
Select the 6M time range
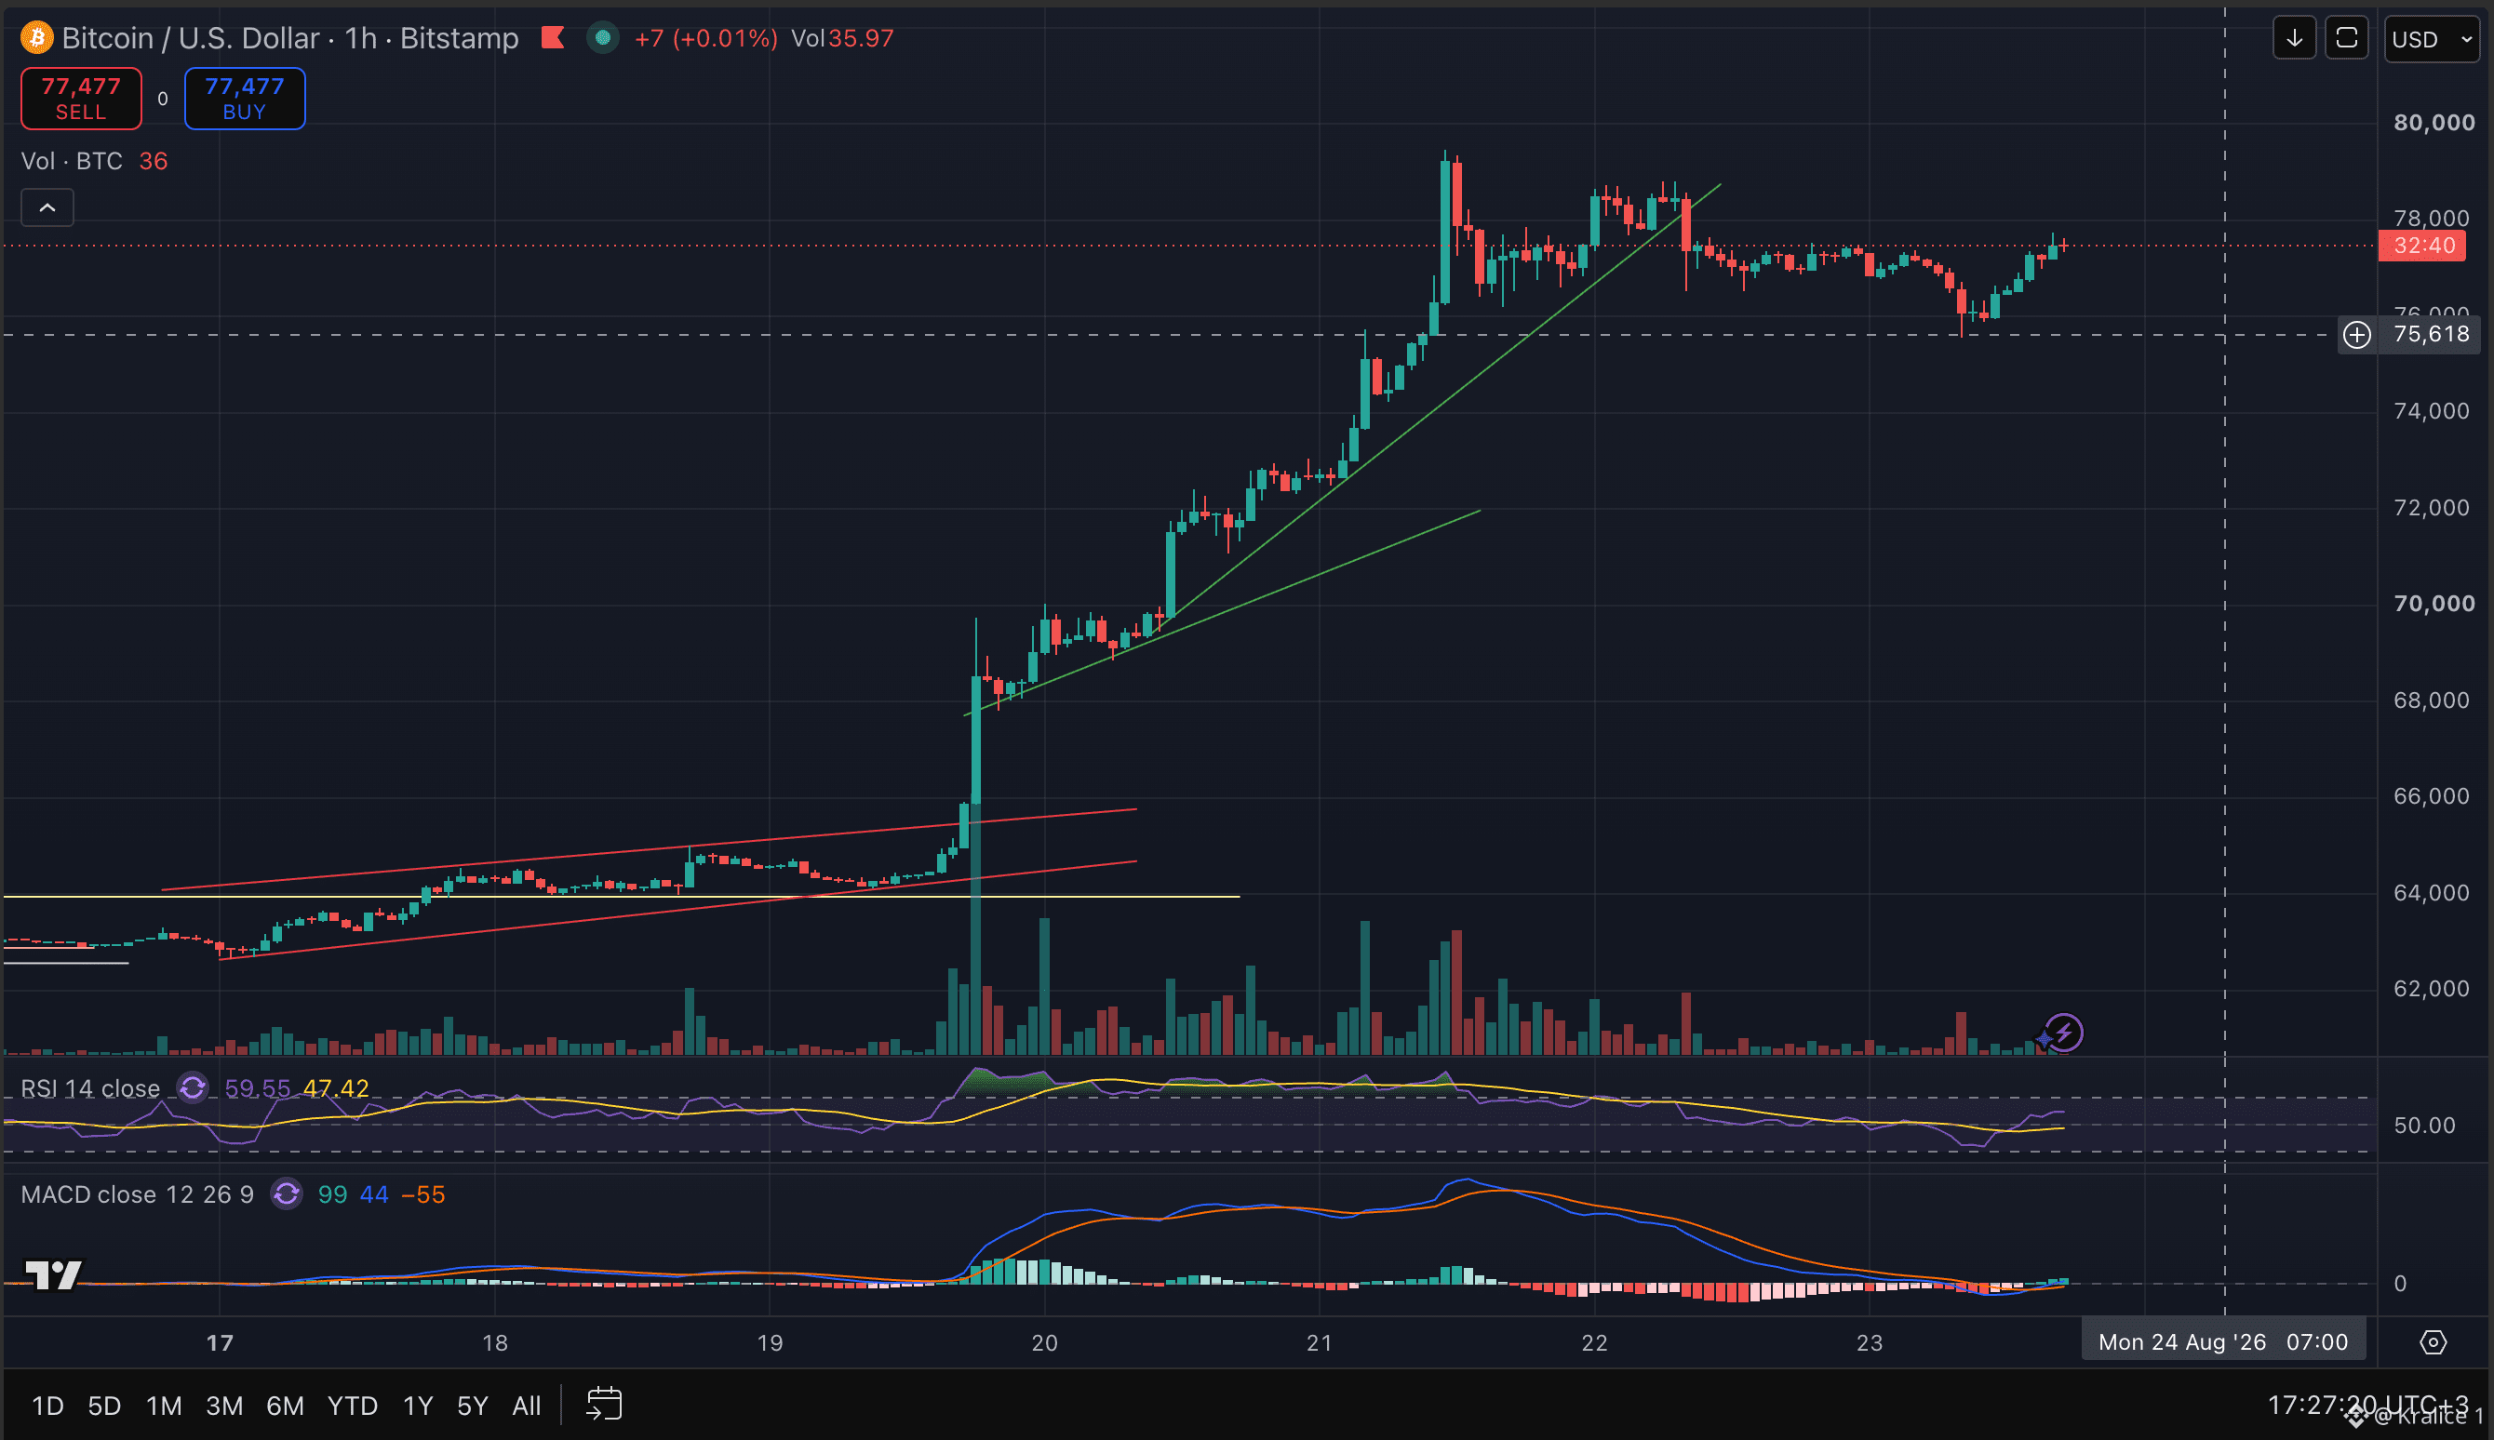(285, 1406)
